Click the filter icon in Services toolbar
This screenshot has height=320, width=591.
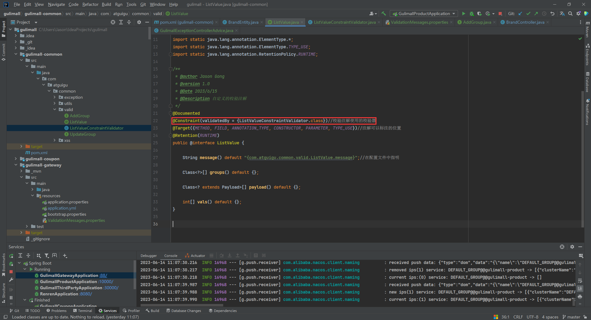pos(47,255)
